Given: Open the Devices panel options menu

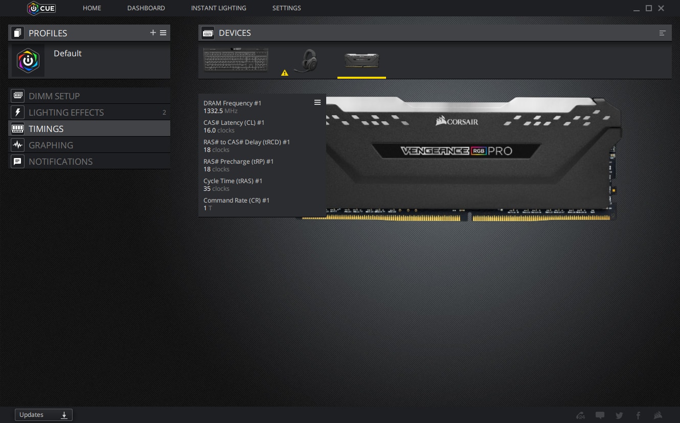Looking at the screenshot, I should tap(663, 33).
